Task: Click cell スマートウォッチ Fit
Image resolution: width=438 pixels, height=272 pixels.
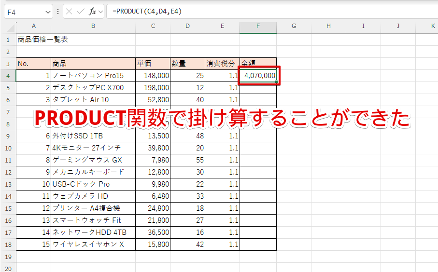Action: [x=93, y=220]
